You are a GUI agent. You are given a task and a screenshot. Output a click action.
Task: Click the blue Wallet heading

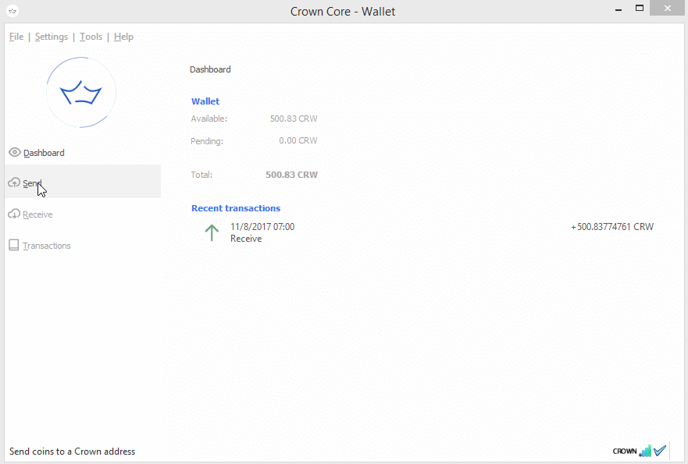(x=205, y=101)
